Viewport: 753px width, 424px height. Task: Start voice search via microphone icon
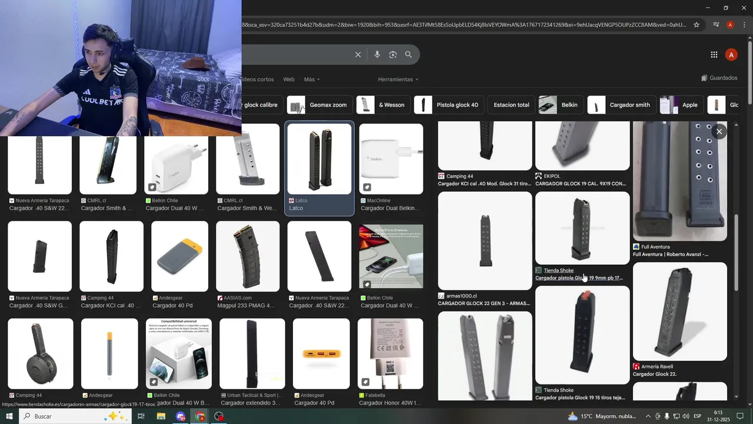pos(377,55)
